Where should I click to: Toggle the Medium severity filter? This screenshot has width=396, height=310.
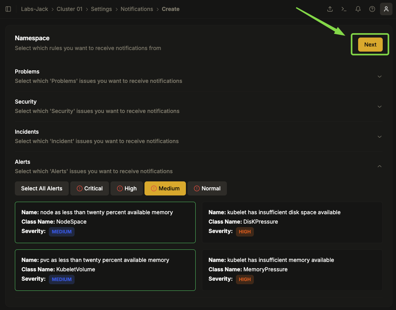click(x=165, y=188)
